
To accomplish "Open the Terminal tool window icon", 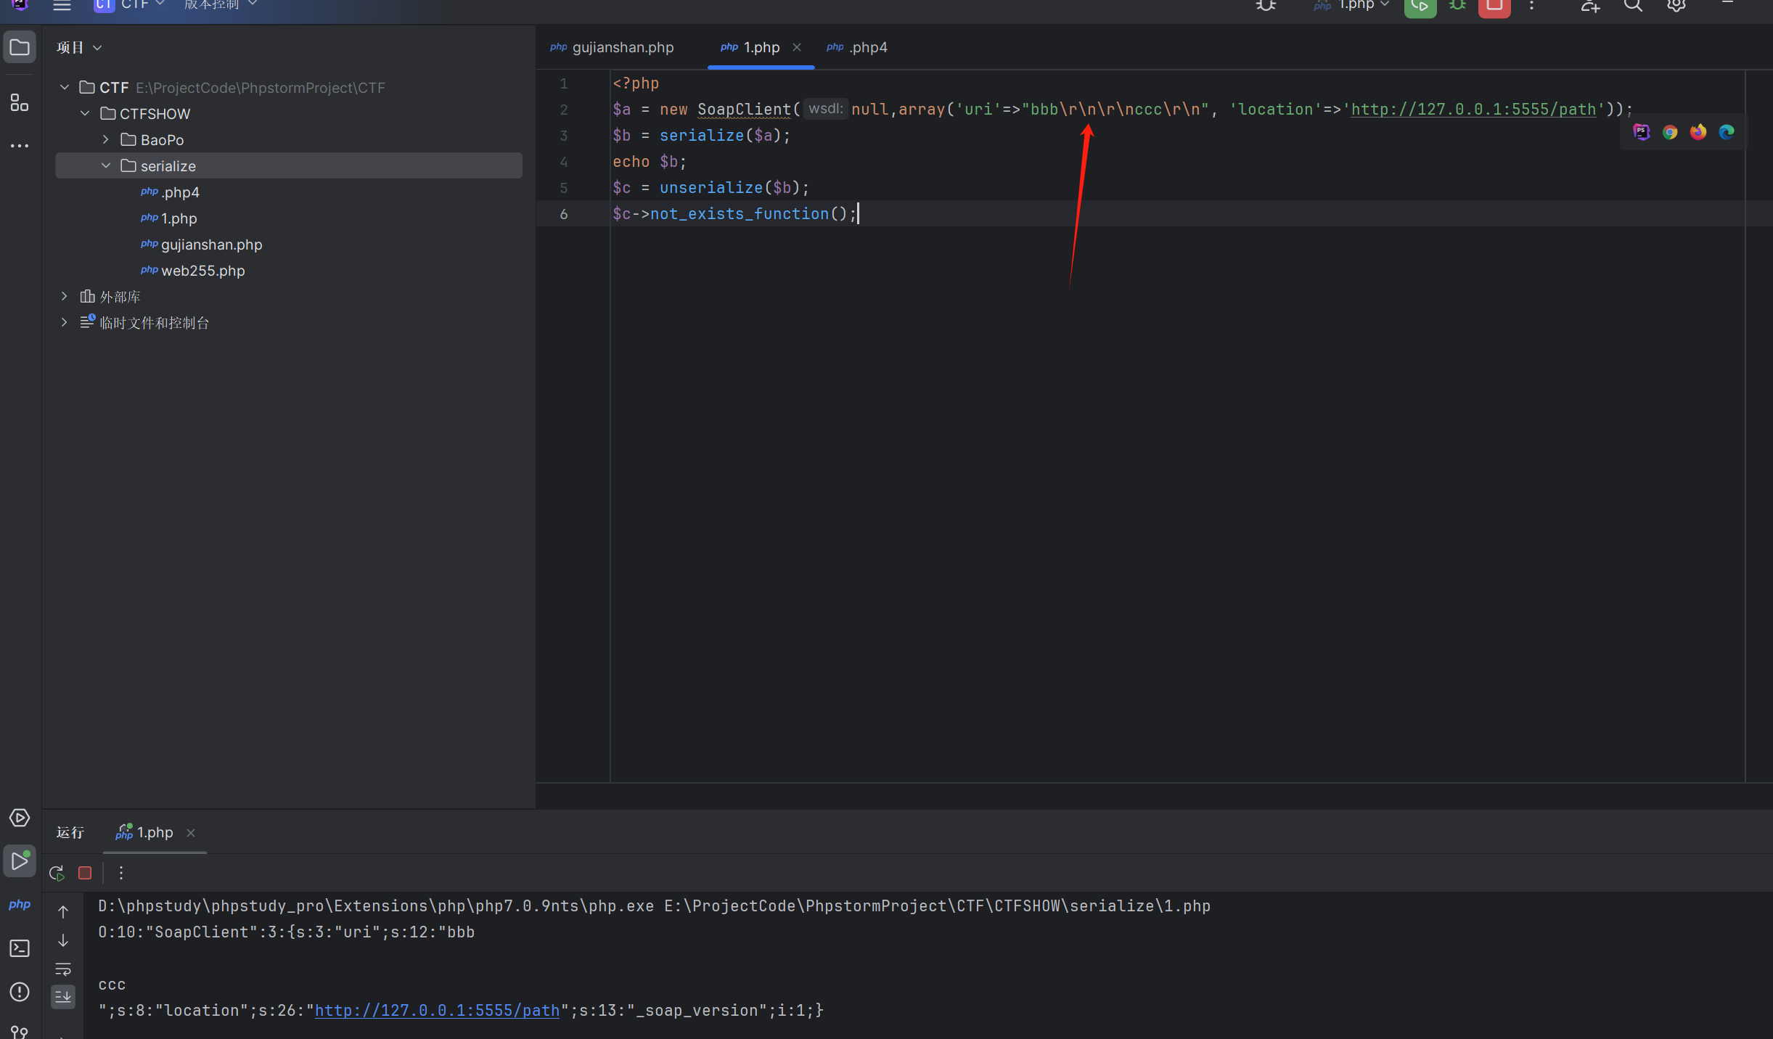I will pyautogui.click(x=20, y=948).
